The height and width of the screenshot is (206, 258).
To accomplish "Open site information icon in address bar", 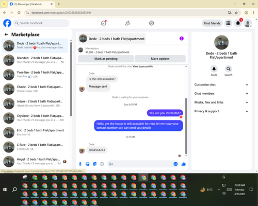I will [x=27, y=12].
